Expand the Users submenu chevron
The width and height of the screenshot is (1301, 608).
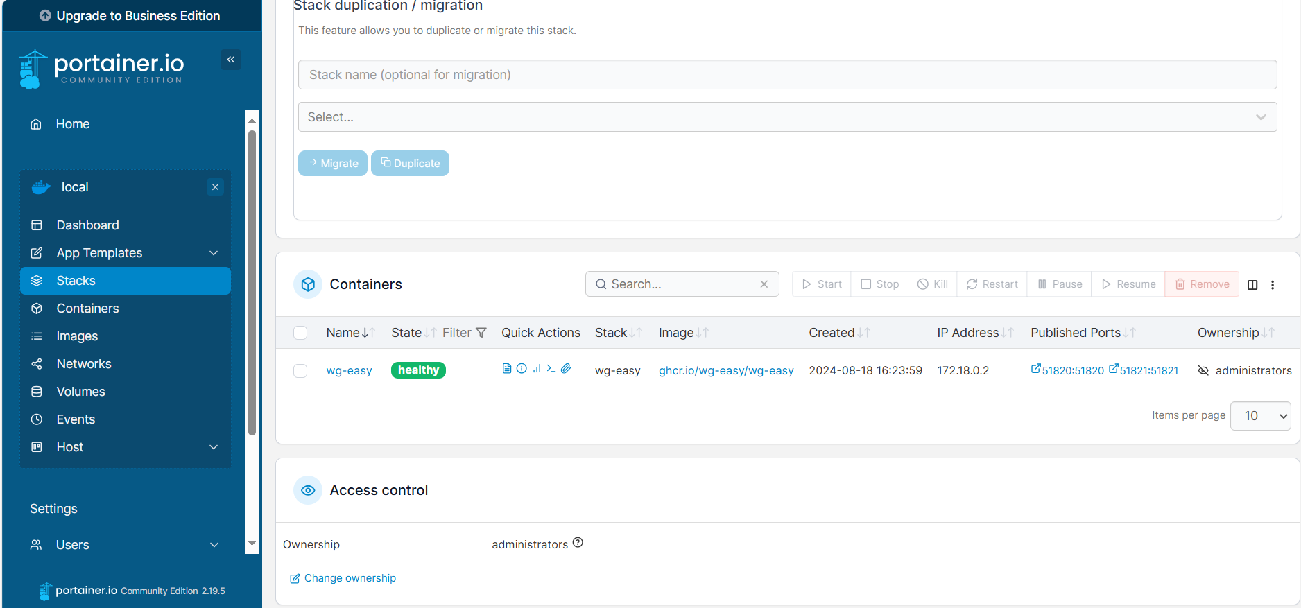pyautogui.click(x=214, y=545)
